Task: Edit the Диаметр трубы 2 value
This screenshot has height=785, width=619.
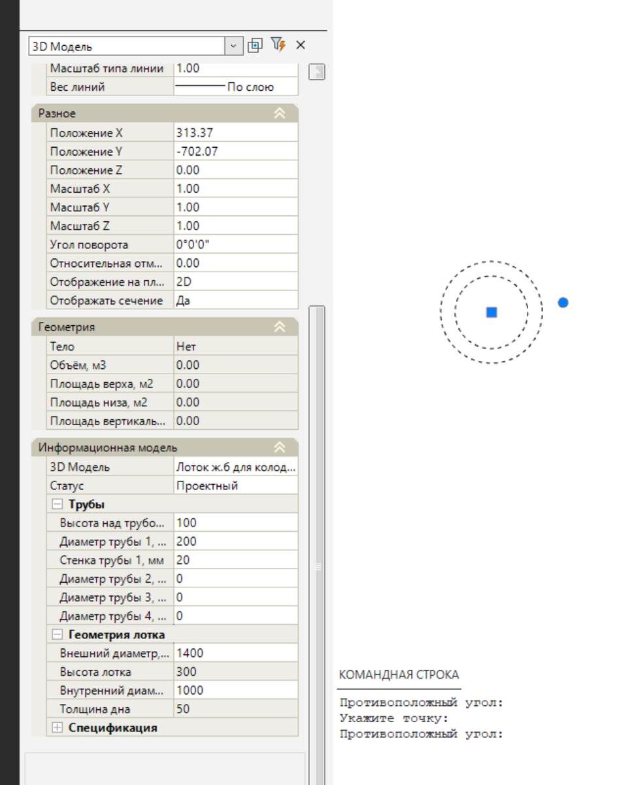Action: click(x=235, y=579)
